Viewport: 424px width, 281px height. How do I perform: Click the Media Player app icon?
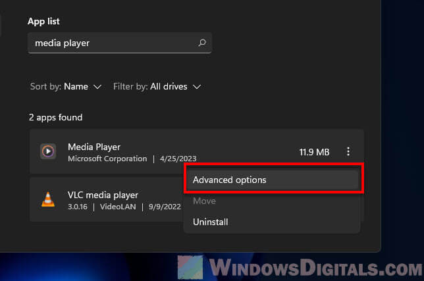click(48, 151)
